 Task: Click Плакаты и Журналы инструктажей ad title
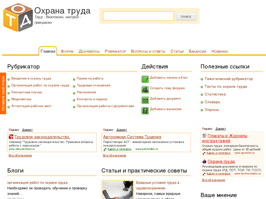click(225, 138)
